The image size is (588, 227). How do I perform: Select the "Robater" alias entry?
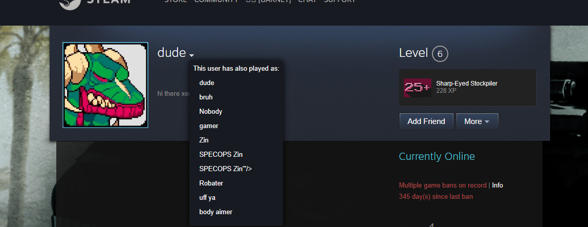pyautogui.click(x=211, y=183)
